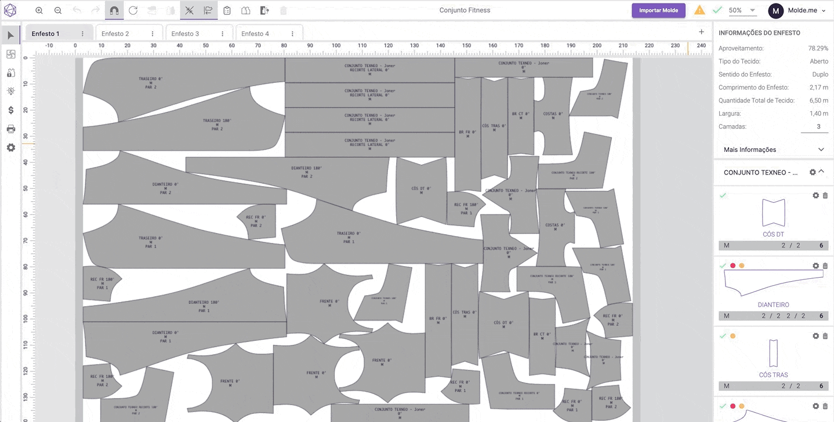Click the DIANTEIRO piece thumbnail

tap(774, 284)
